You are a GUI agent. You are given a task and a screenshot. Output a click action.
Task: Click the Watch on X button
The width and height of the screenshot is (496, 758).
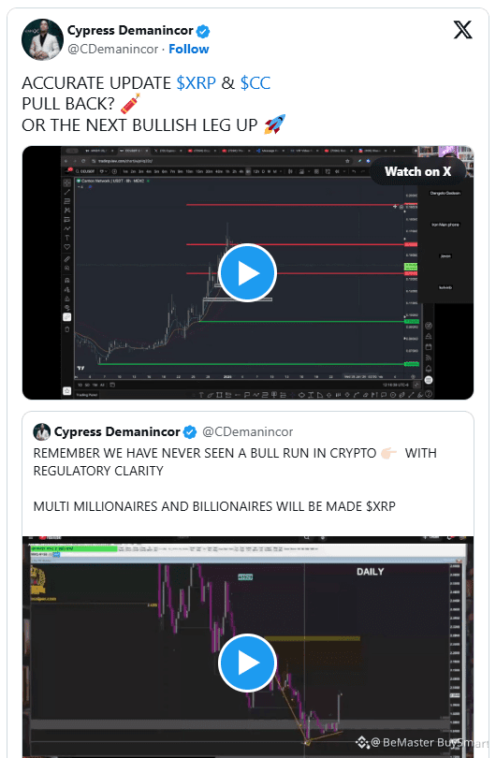click(x=417, y=171)
